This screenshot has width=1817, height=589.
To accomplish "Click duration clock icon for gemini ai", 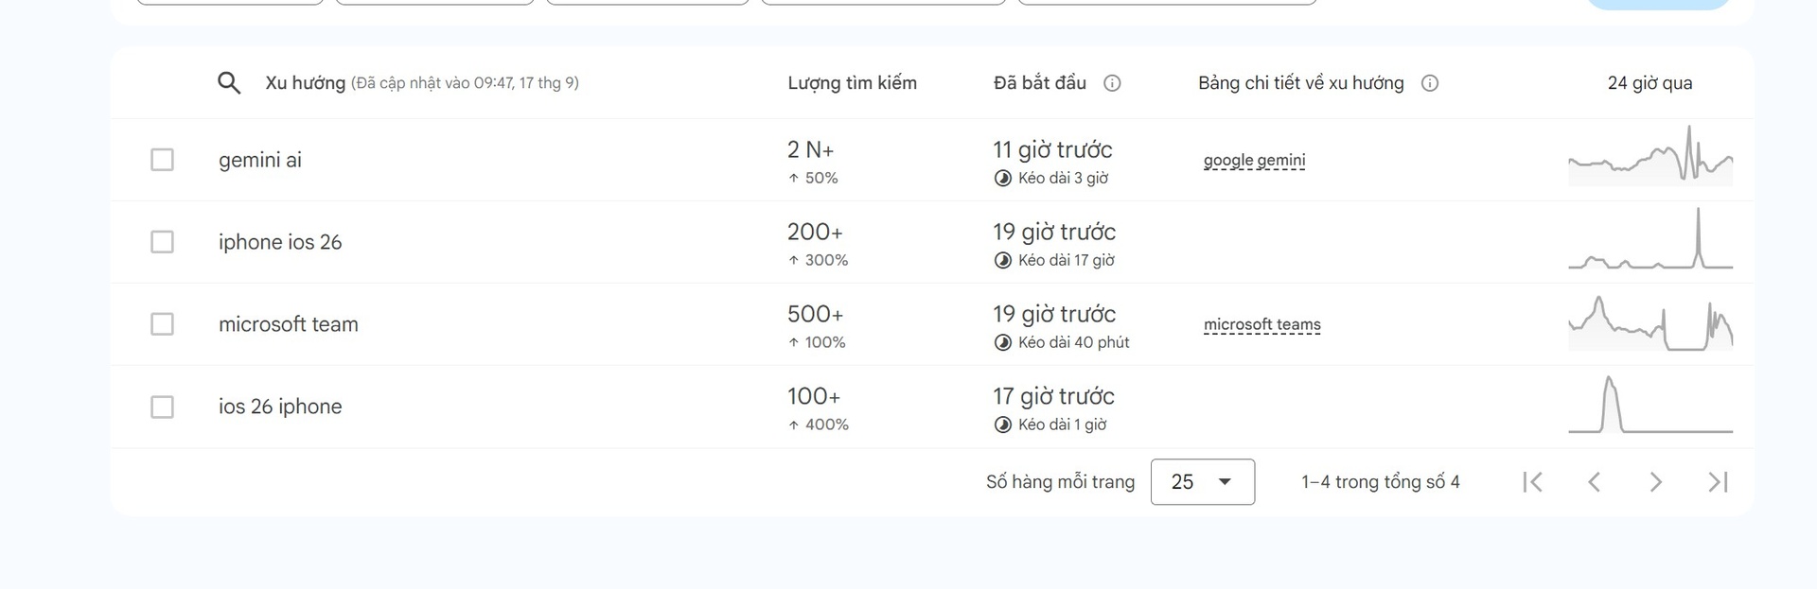I will (1003, 179).
